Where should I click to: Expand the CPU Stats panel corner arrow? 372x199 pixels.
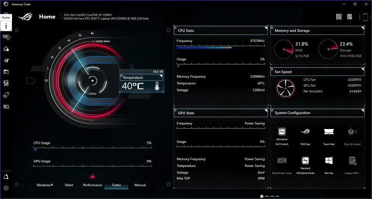266,29
